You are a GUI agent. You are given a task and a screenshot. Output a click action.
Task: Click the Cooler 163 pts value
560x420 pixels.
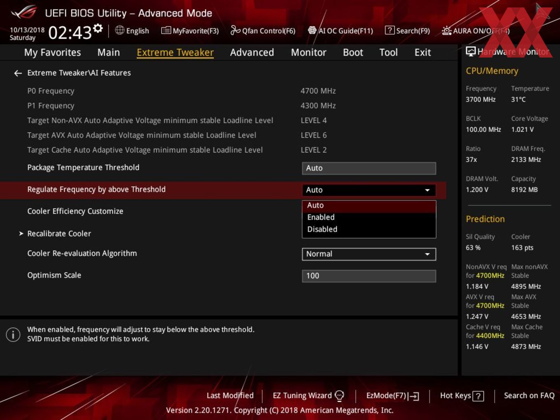[x=522, y=248]
